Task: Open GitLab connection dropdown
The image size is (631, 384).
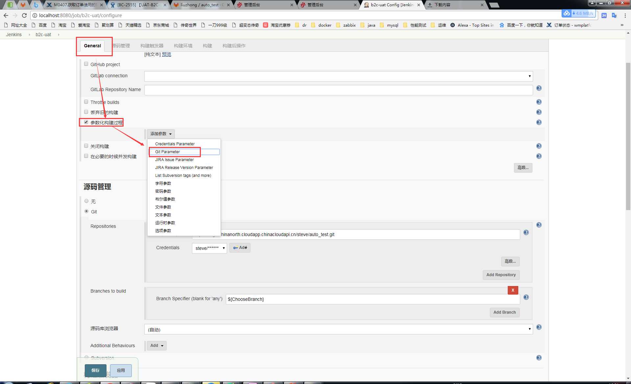Action: pos(339,76)
